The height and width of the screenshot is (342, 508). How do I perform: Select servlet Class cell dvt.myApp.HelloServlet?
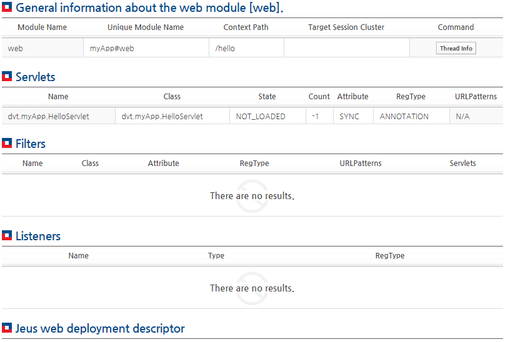point(172,116)
